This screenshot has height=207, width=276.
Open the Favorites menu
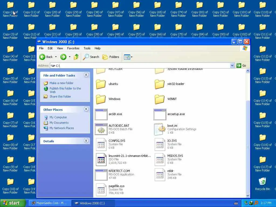(x=73, y=48)
